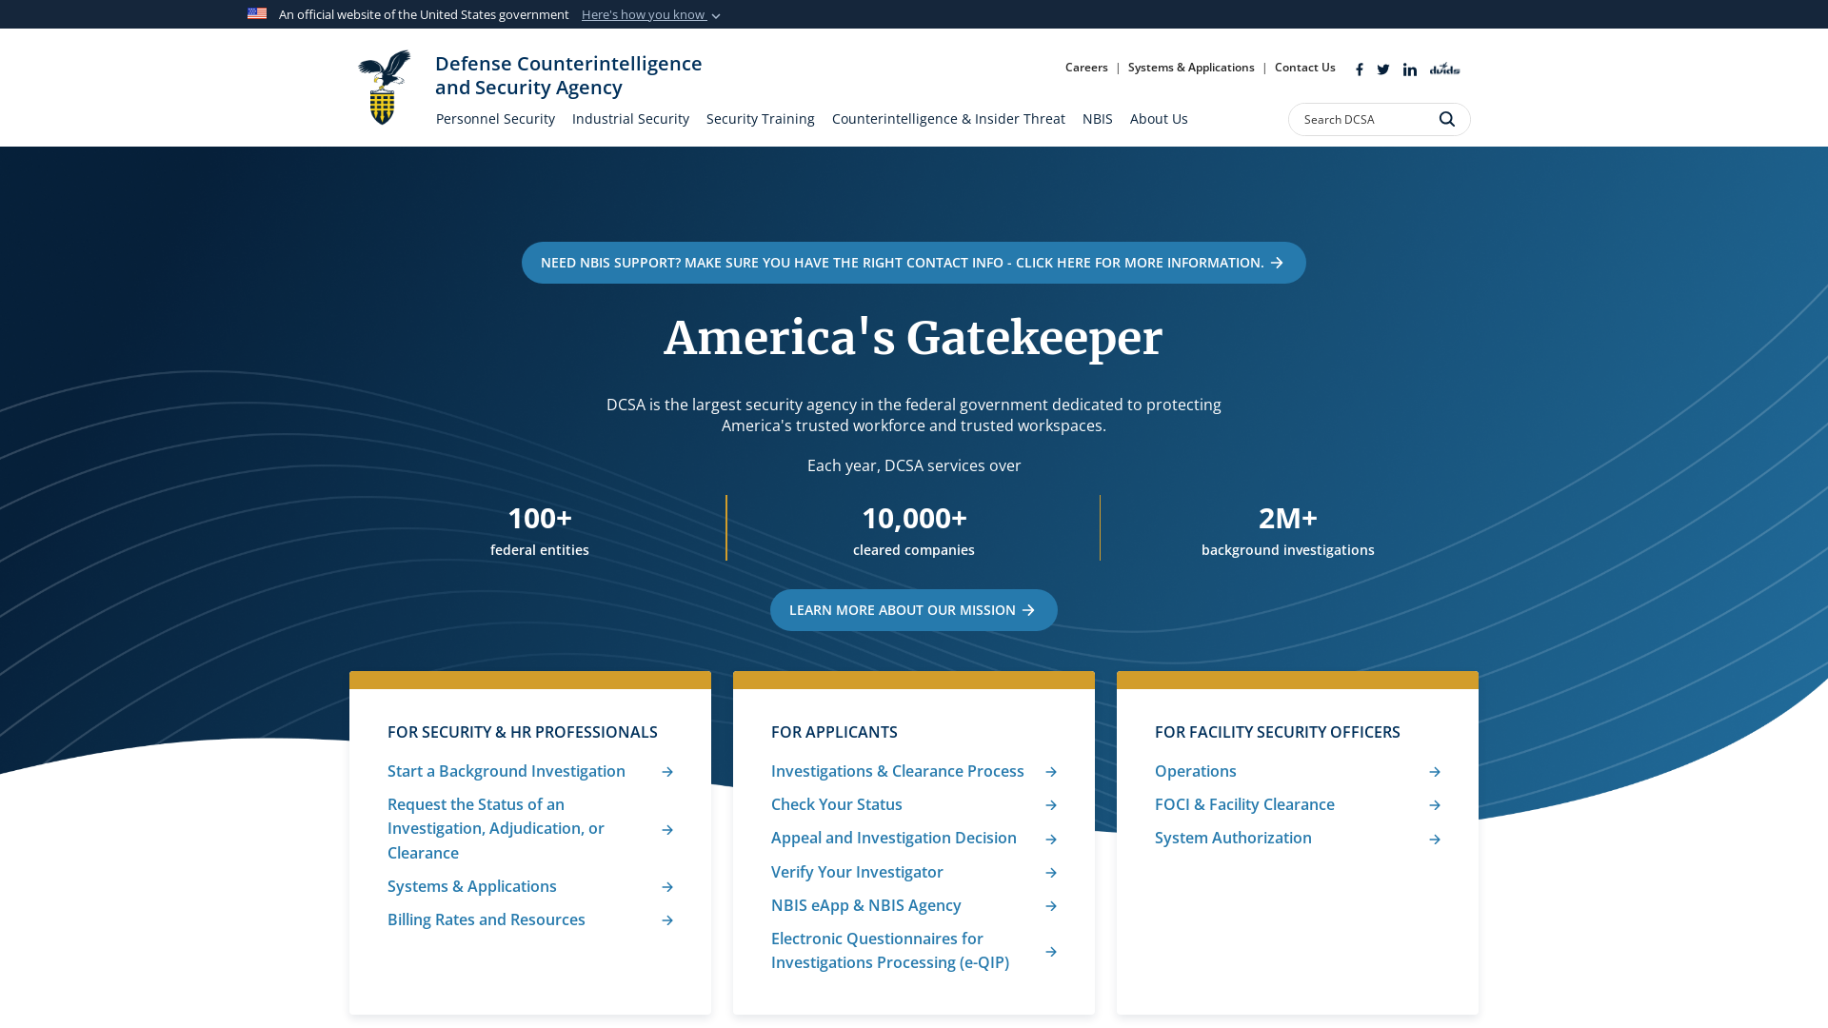Click the US flag icon in the banner
This screenshot has height=1028, width=1828.
pyautogui.click(x=257, y=13)
